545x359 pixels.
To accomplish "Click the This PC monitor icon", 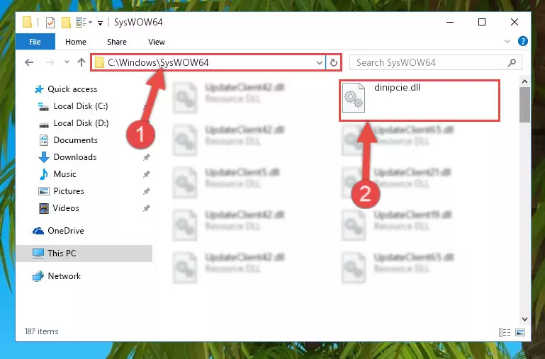I will pyautogui.click(x=38, y=253).
